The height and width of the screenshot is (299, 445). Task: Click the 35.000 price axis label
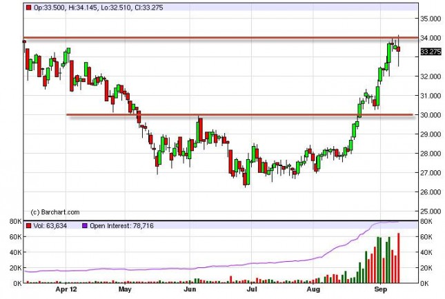point(431,19)
